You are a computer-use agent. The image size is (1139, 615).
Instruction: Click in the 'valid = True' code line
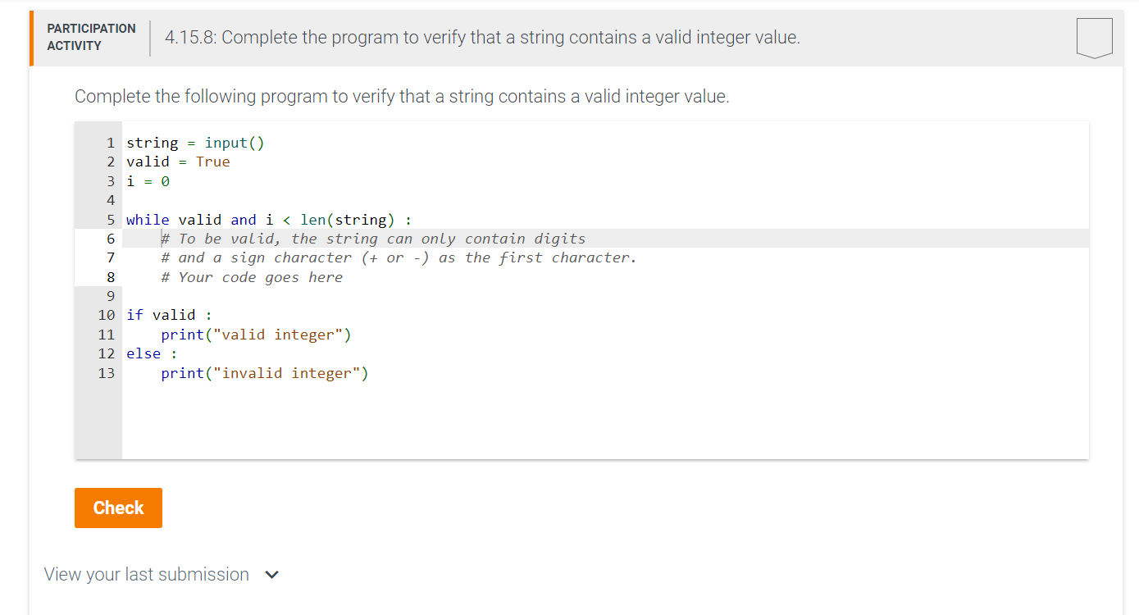coord(178,162)
